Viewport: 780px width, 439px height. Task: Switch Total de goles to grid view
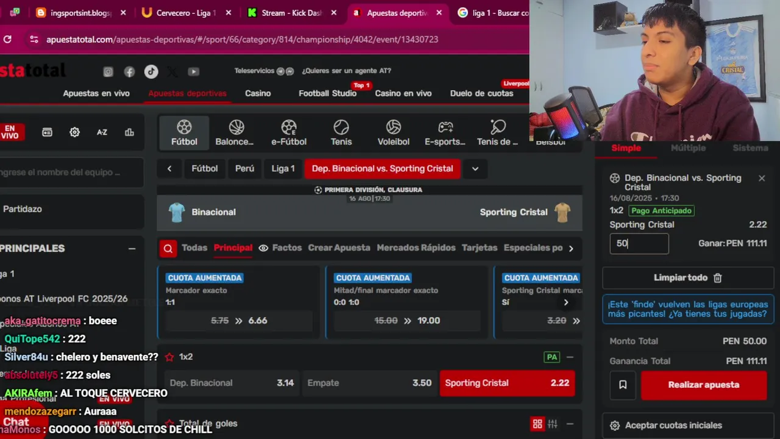[x=537, y=424]
